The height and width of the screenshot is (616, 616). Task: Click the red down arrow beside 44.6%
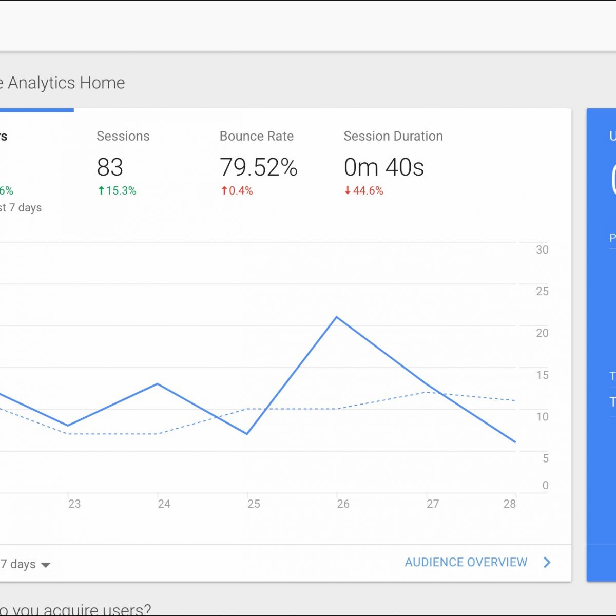pyautogui.click(x=348, y=191)
